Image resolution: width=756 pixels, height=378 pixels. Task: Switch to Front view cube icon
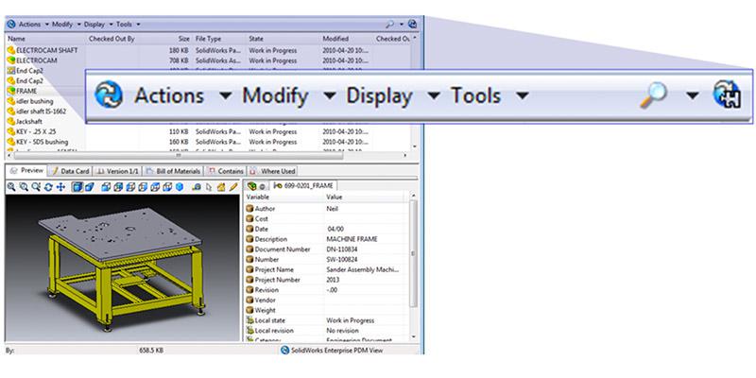click(107, 186)
